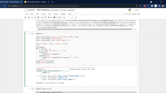Viewport: 166px width, 93px height.
Task: Cut selected cells with the scissors icon
Action: coord(32,17)
